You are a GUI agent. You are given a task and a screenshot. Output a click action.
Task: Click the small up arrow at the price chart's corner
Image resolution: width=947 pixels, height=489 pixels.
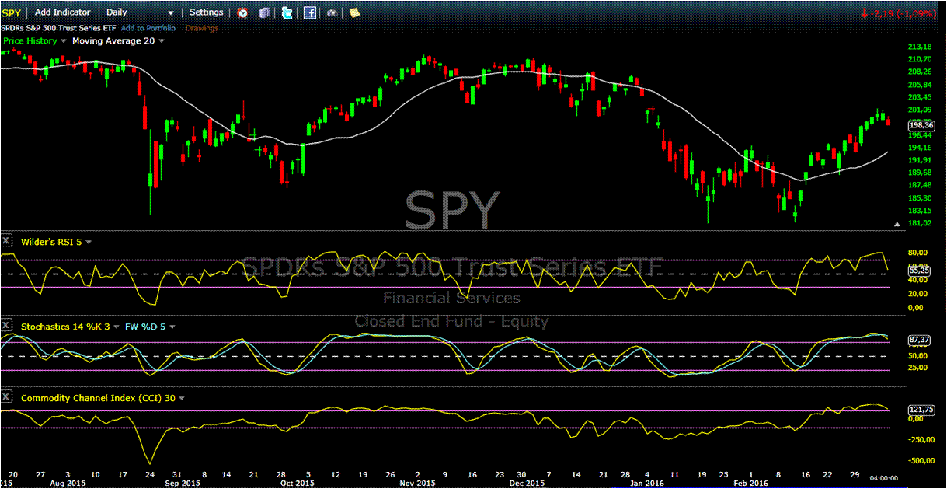click(898, 224)
